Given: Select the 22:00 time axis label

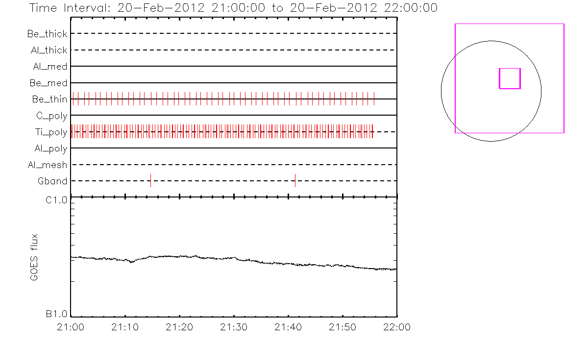Looking at the screenshot, I should [396, 327].
